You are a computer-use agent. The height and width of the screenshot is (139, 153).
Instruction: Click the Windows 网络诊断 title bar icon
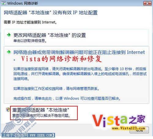coord(3,3)
